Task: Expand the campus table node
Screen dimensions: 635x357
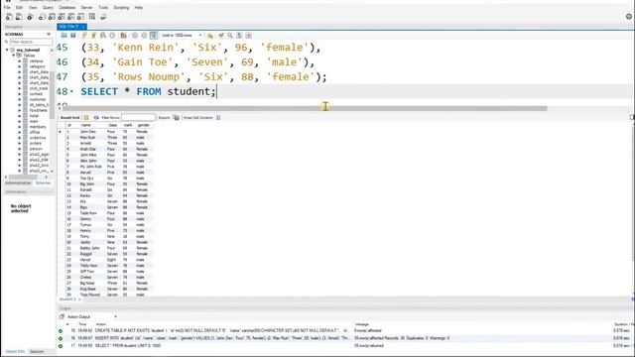Action: click(x=20, y=60)
